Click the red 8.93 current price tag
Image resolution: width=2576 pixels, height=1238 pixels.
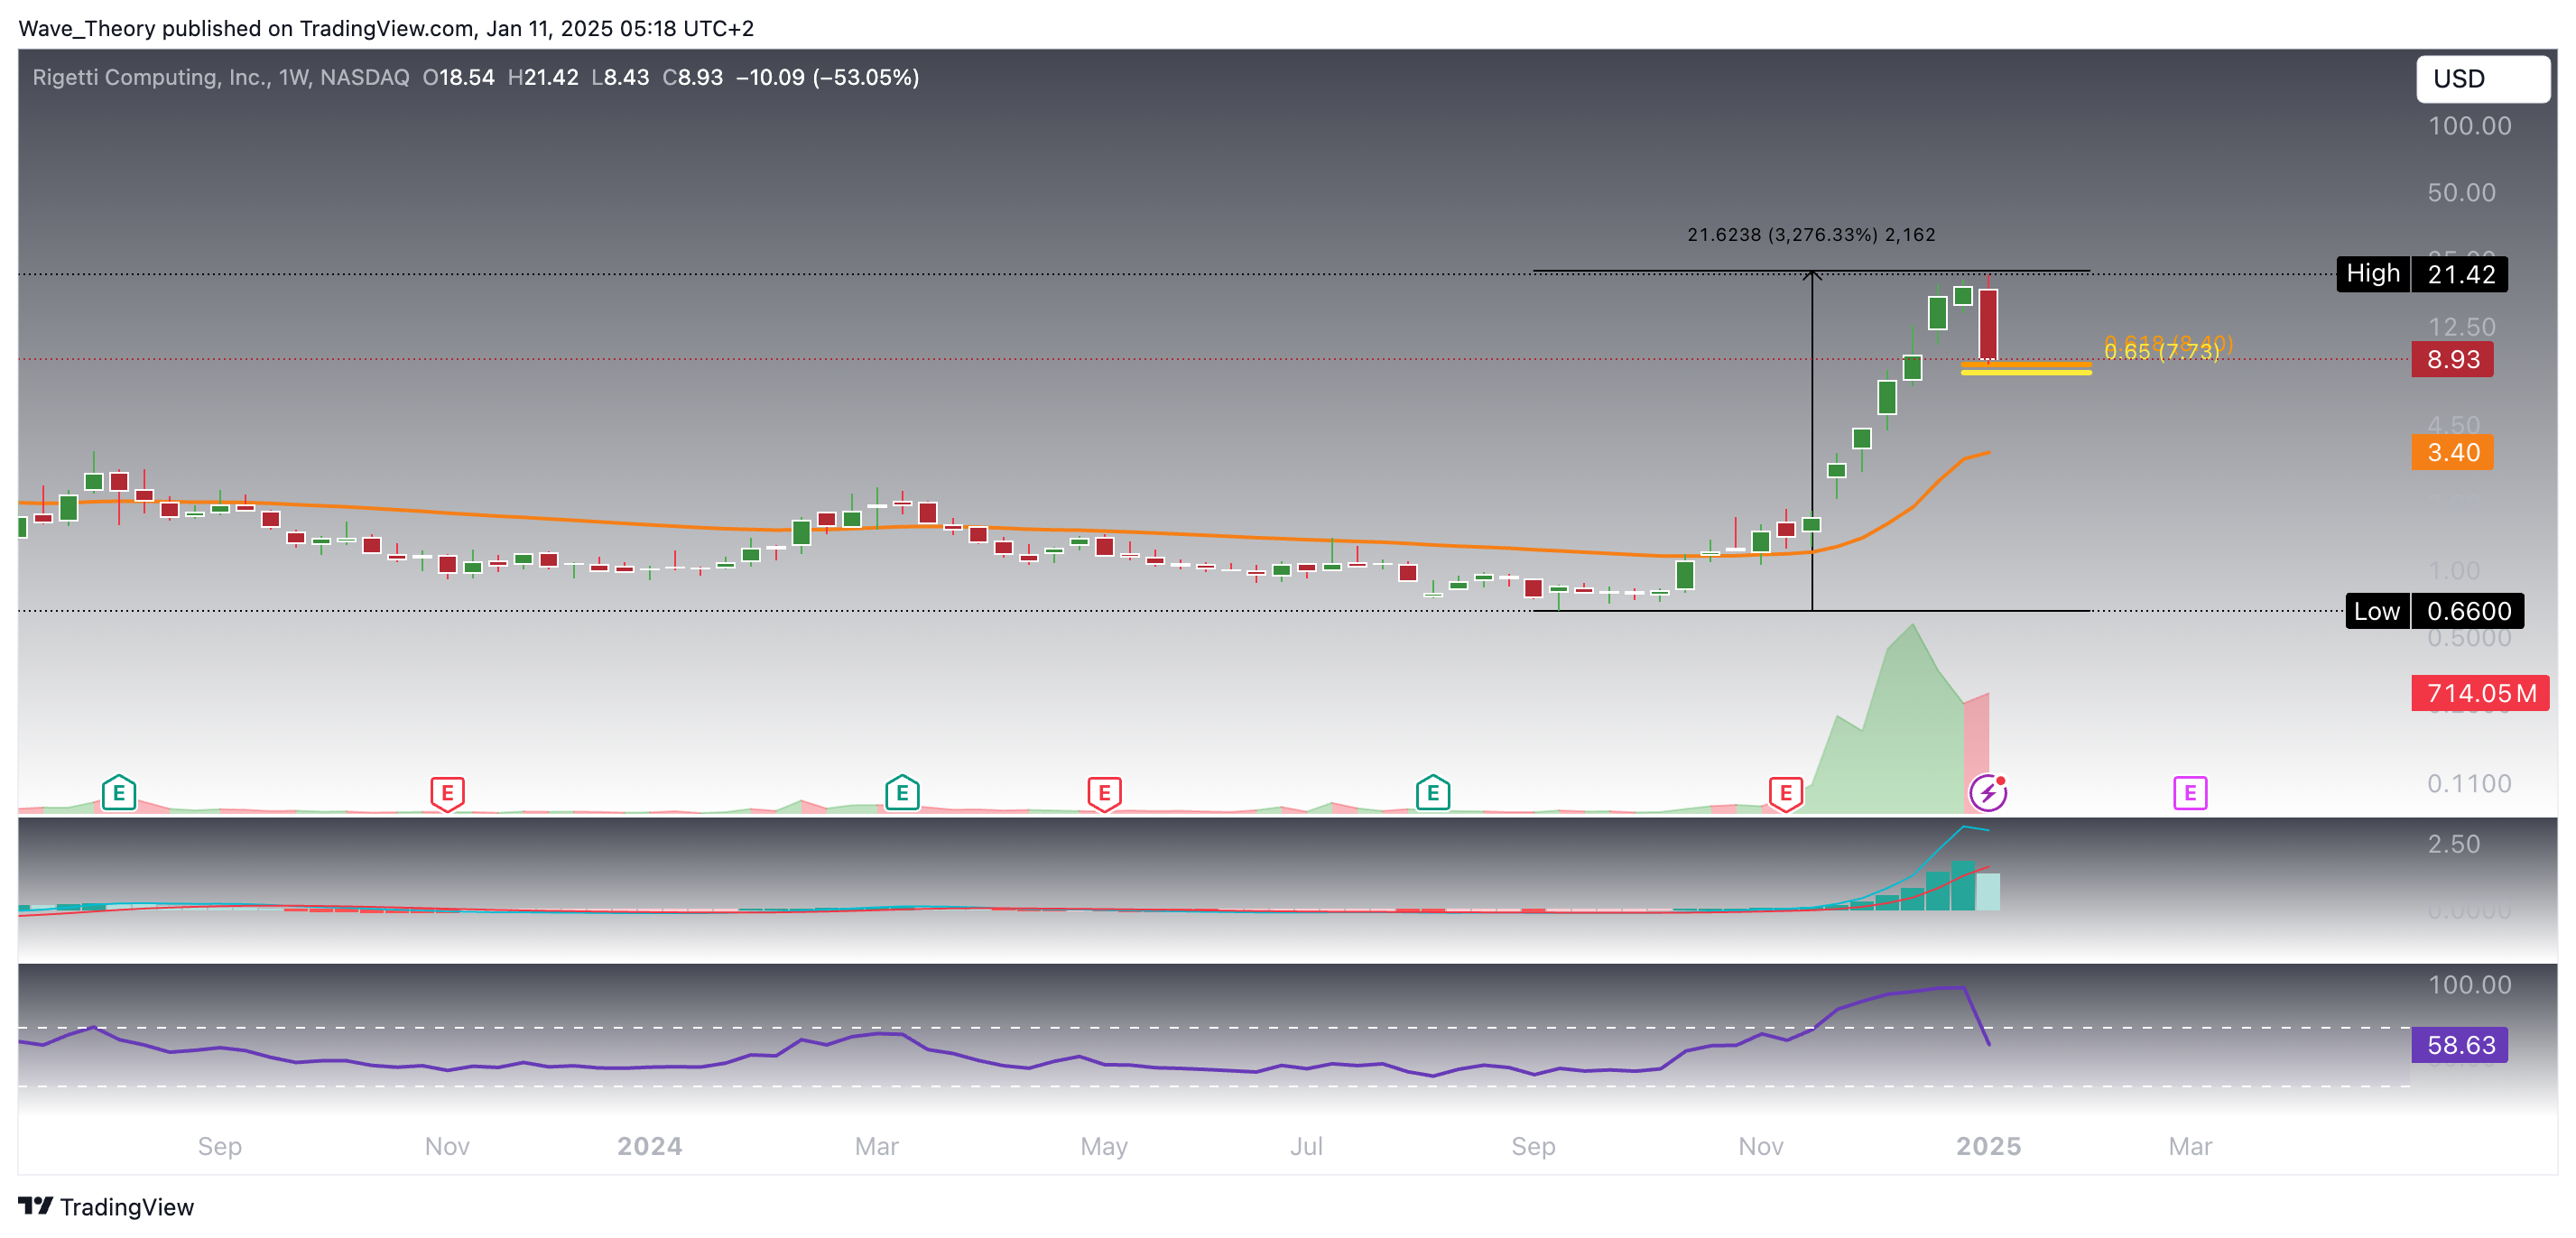click(2452, 359)
